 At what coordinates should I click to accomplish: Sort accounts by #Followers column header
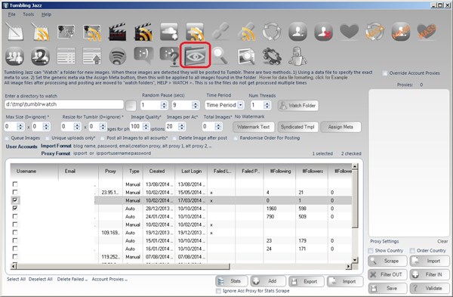point(312,172)
